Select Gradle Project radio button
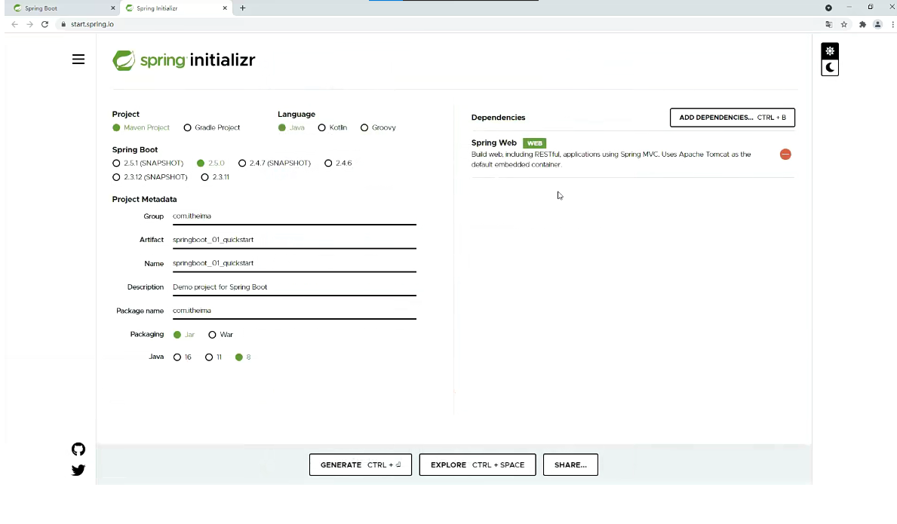The width and height of the screenshot is (897, 524). click(187, 127)
